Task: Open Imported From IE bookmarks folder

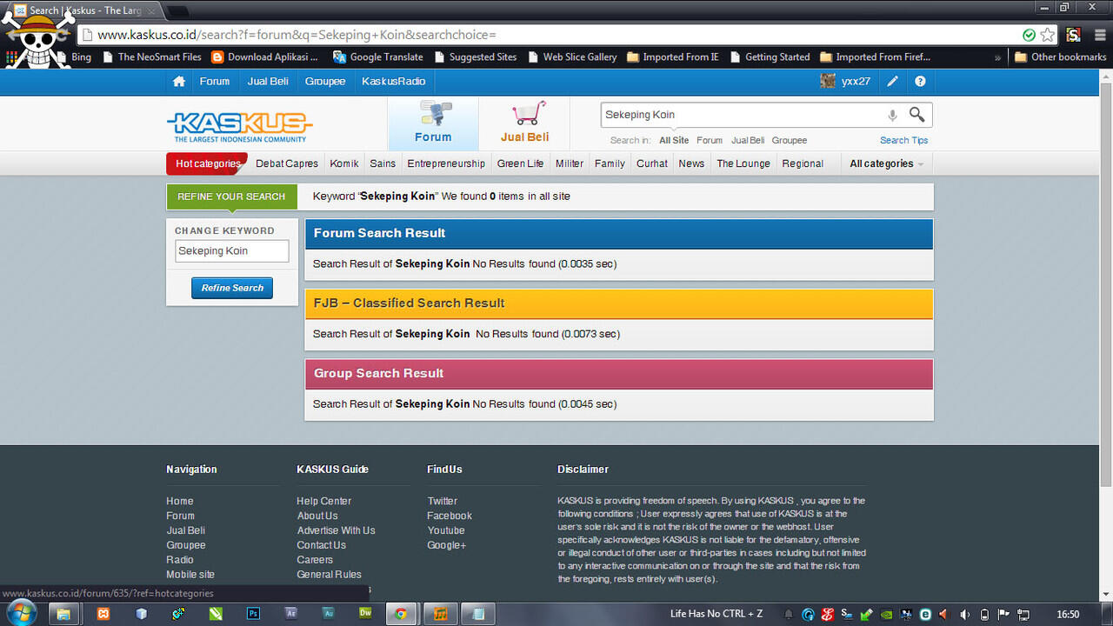Action: (x=672, y=57)
